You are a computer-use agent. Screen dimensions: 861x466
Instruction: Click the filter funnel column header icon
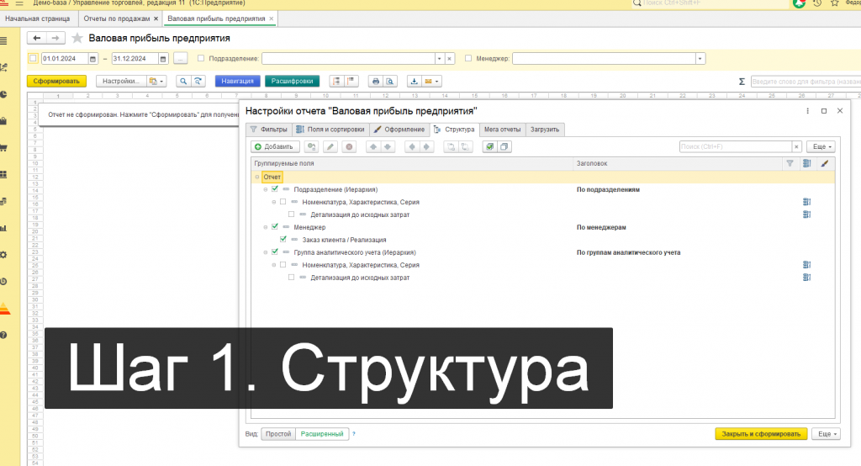(790, 163)
